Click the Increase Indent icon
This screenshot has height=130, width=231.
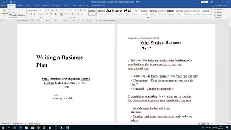pos(77,10)
